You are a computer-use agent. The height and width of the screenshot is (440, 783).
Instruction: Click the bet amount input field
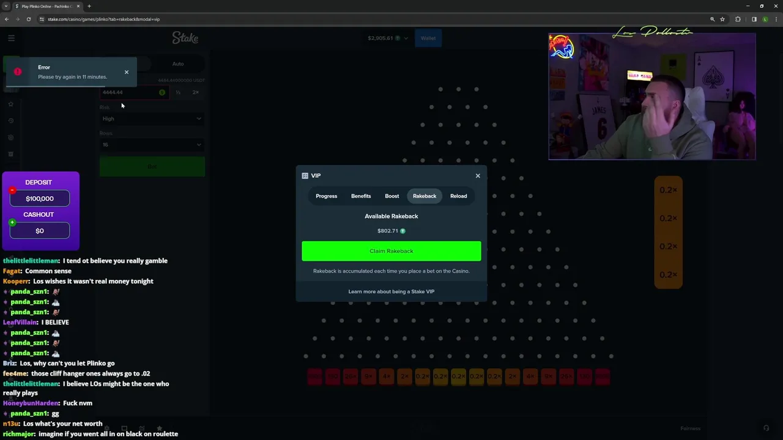pos(134,92)
